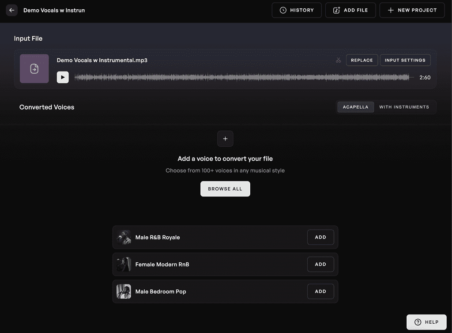Add the Male Bedroom Pop voice
Image resolution: width=452 pixels, height=333 pixels.
(320, 291)
